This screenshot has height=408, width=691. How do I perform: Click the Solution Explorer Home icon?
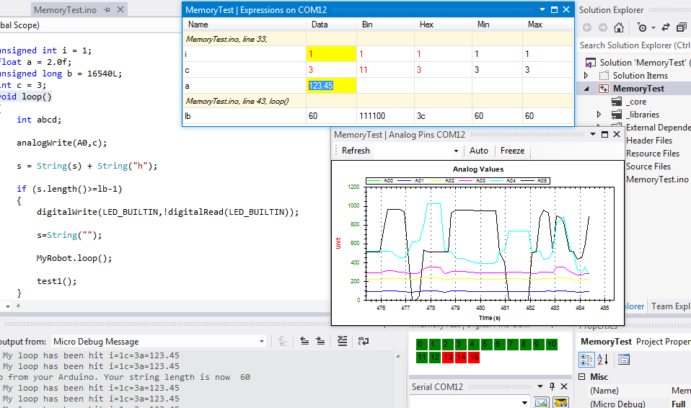[x=619, y=28]
